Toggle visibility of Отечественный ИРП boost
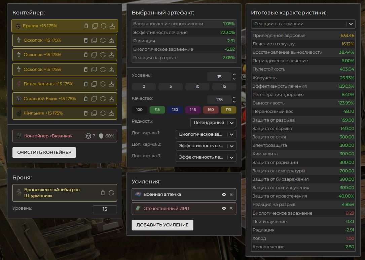Image resolution: width=365 pixels, height=260 pixels. (x=224, y=209)
